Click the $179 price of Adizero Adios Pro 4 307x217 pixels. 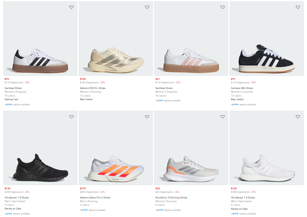(83, 188)
